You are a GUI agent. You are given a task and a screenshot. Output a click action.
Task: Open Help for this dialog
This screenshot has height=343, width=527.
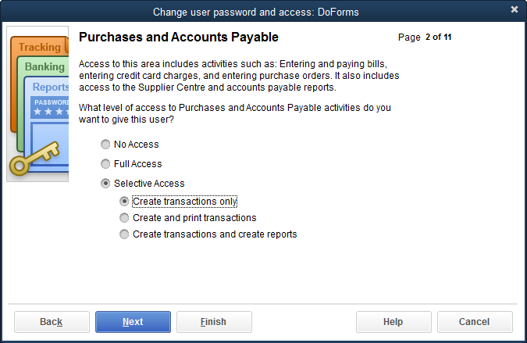pos(393,322)
